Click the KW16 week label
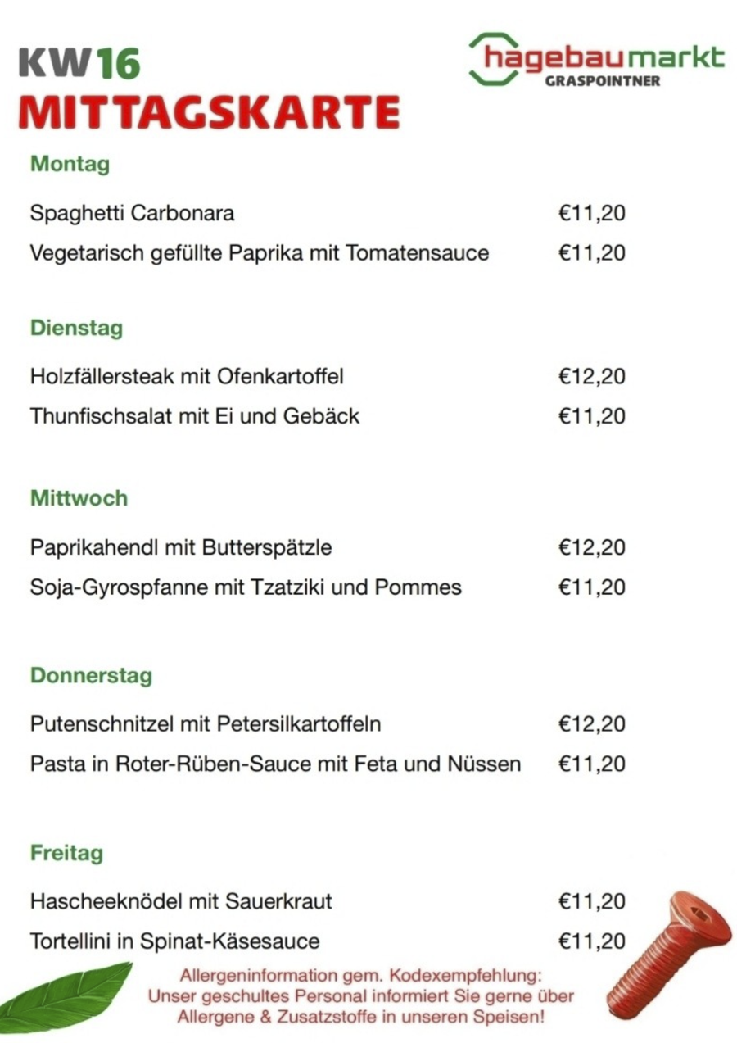This screenshot has height=1043, width=737. tap(79, 64)
